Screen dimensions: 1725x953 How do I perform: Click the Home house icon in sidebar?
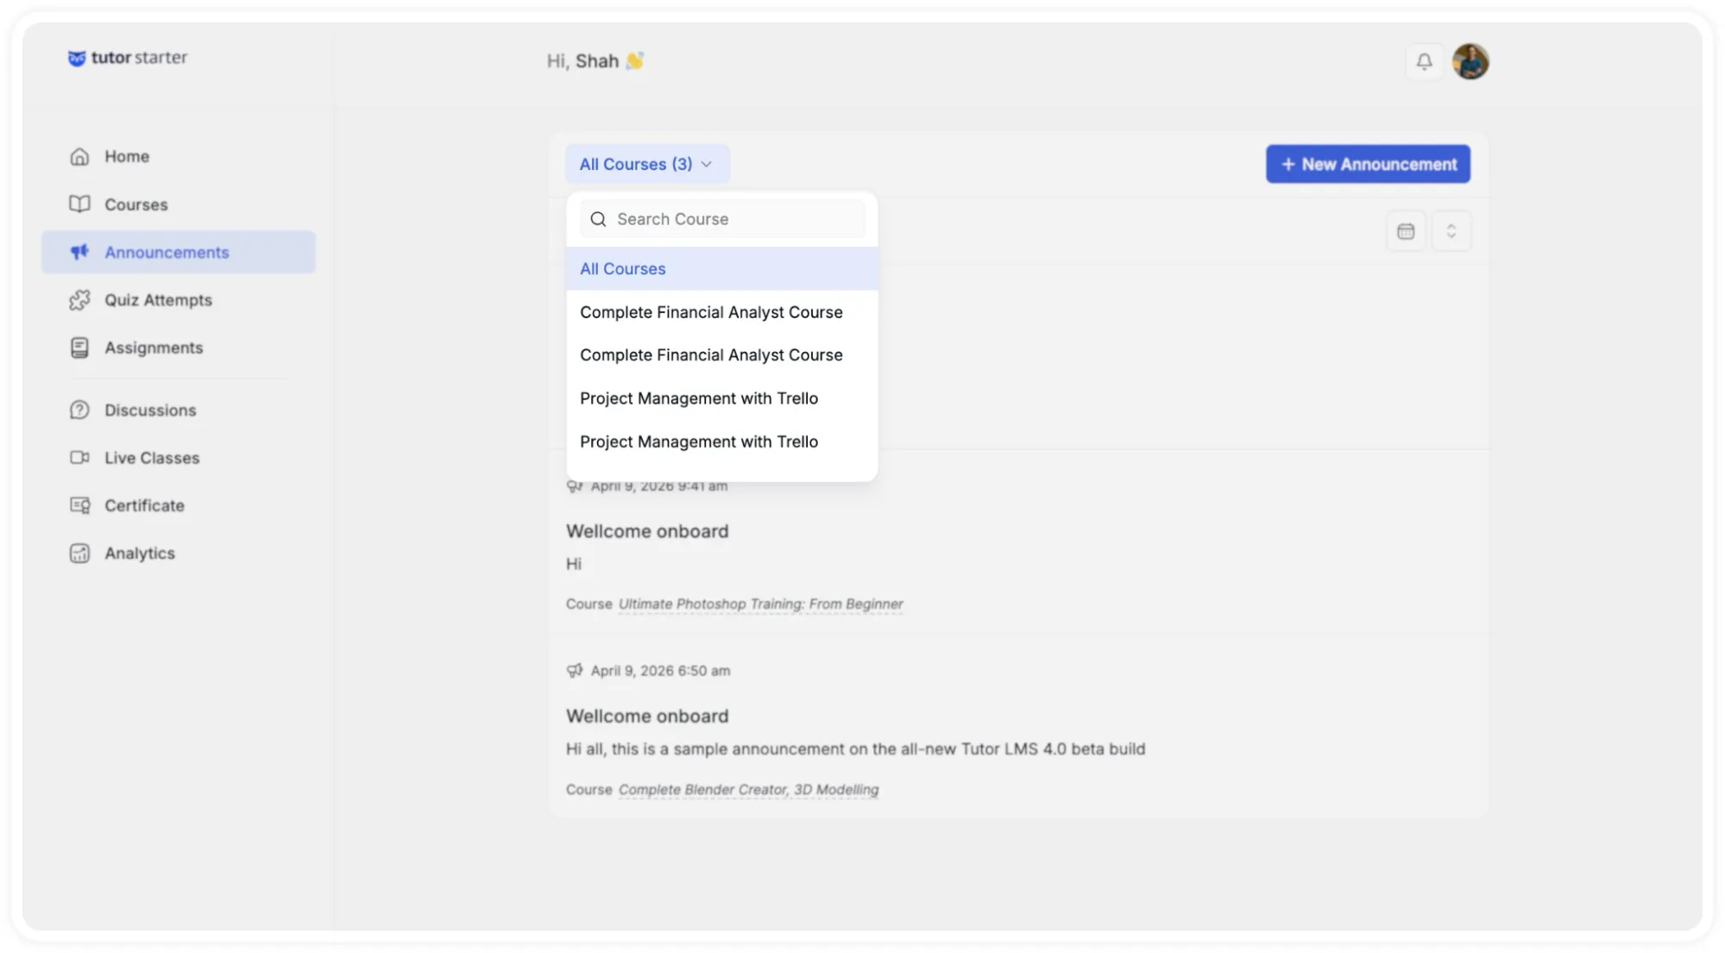79,156
